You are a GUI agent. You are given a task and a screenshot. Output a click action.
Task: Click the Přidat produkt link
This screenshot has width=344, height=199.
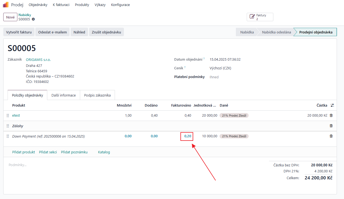[24, 152]
